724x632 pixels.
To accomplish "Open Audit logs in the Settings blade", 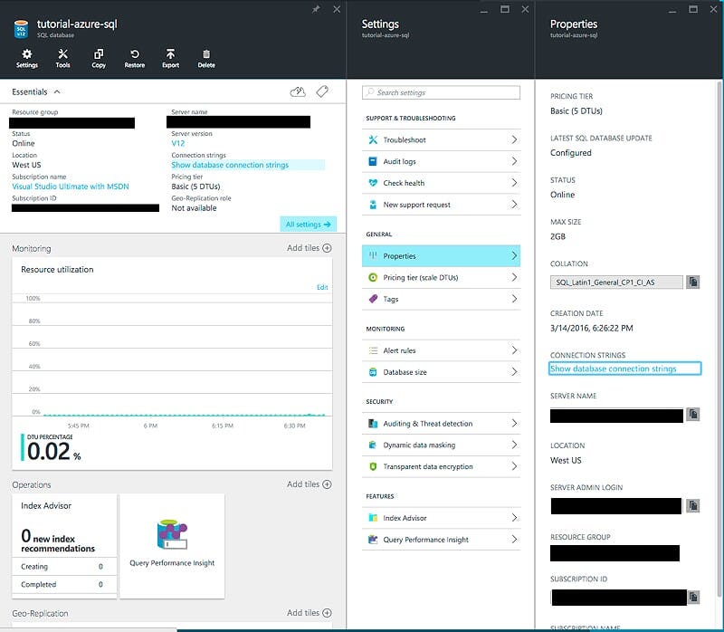I will tap(440, 162).
